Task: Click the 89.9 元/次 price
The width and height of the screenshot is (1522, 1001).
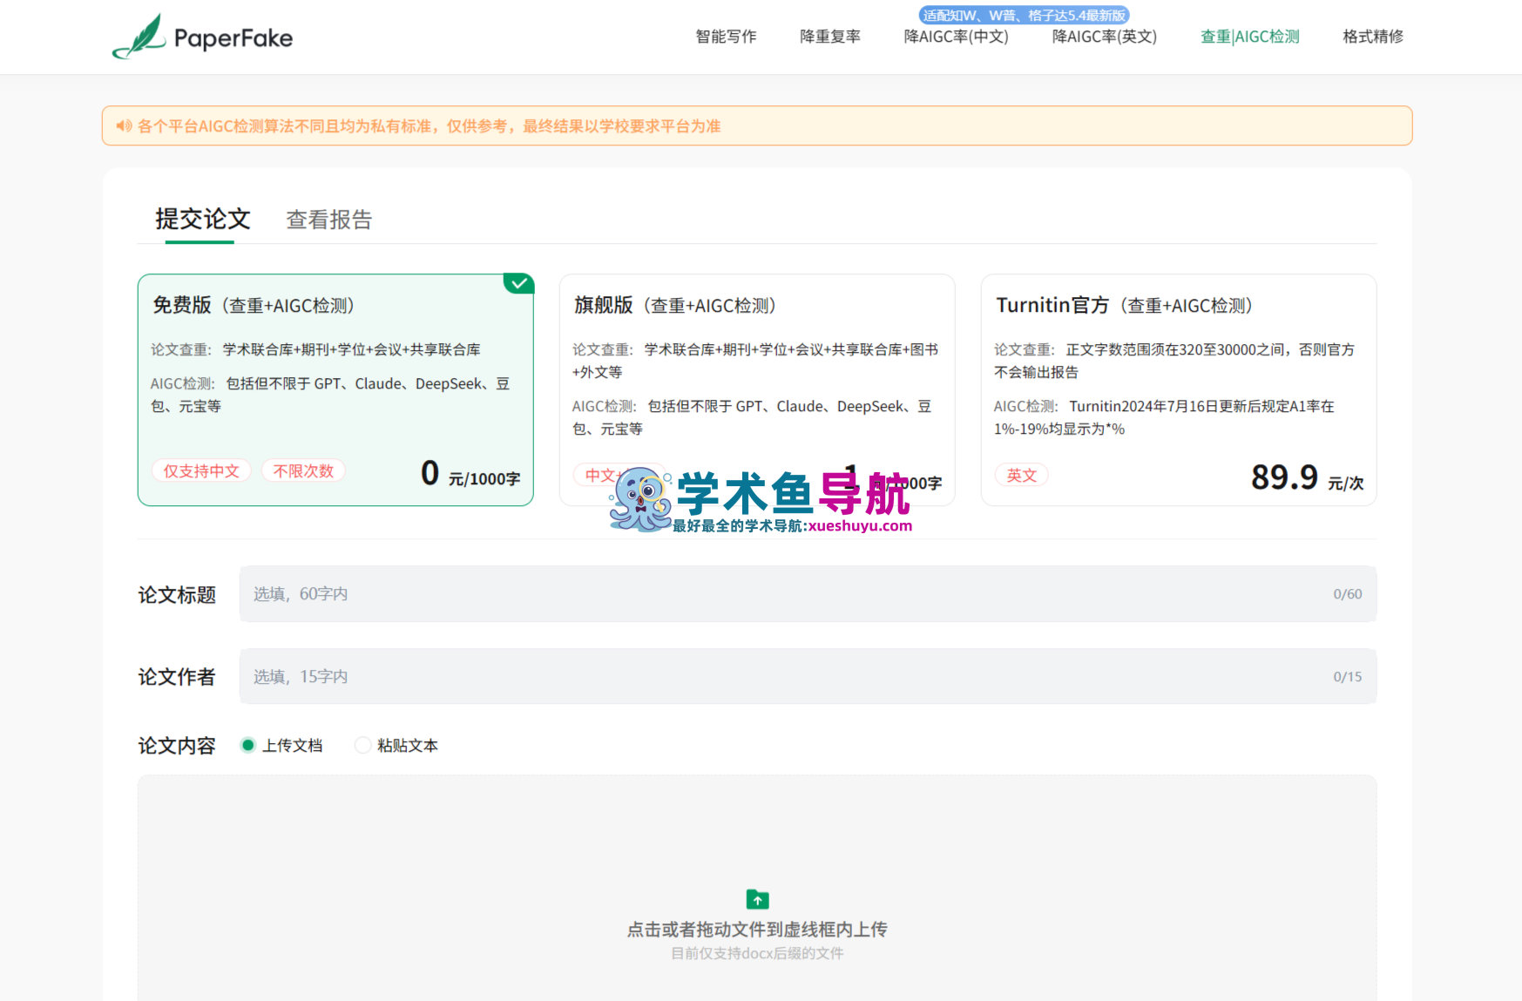Action: (1307, 477)
